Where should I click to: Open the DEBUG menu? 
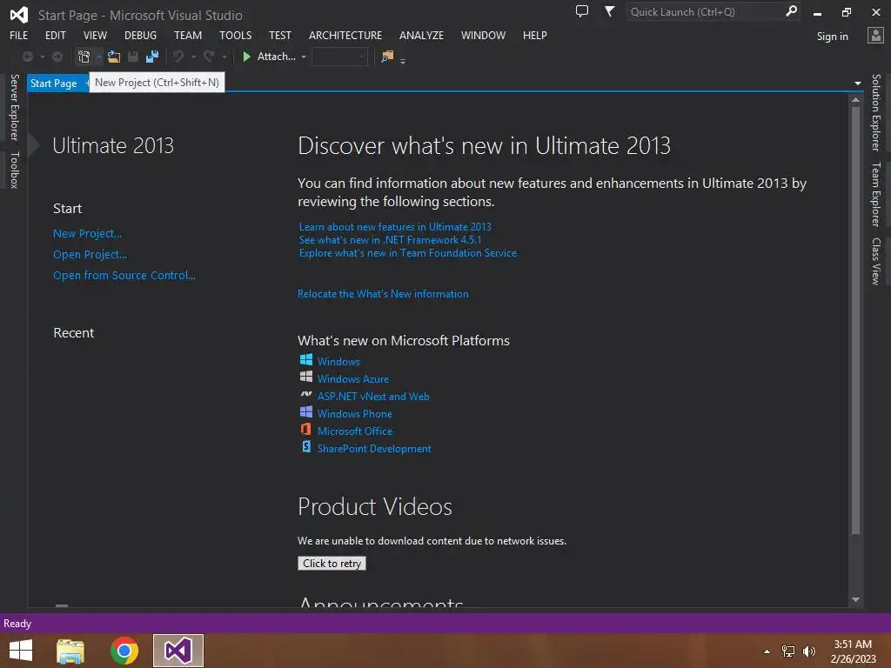pyautogui.click(x=140, y=35)
